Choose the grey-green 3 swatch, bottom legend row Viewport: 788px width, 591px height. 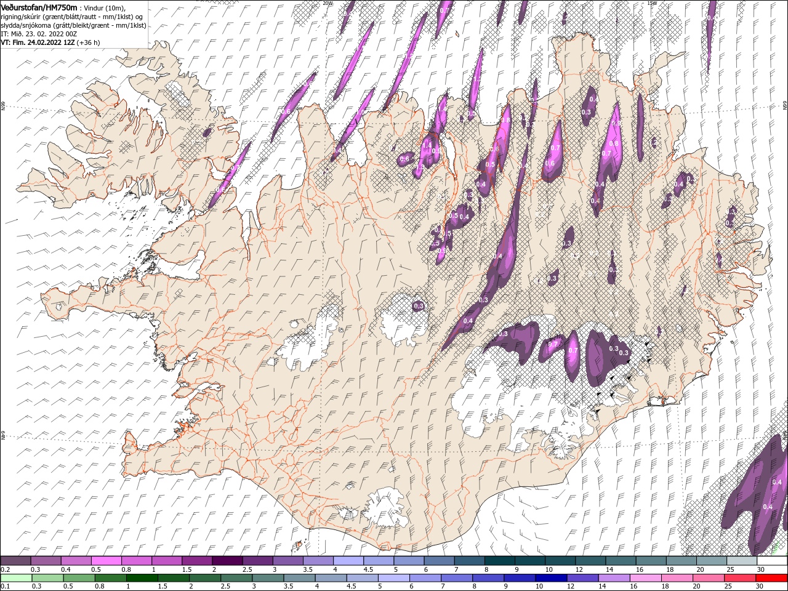tap(268, 577)
